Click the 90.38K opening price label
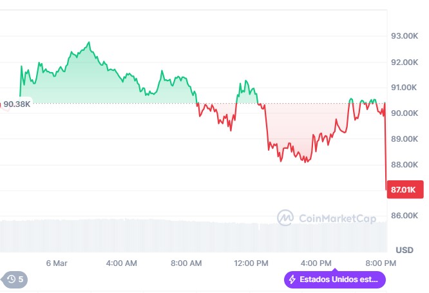The image size is (429, 293). 15,104
